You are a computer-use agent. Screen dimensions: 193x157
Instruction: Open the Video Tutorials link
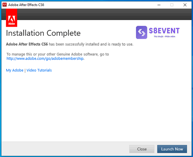(x=39, y=70)
